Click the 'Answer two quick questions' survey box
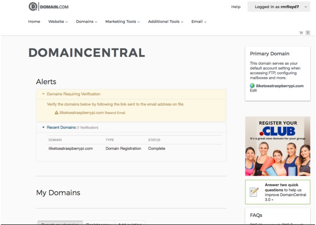 [277, 192]
